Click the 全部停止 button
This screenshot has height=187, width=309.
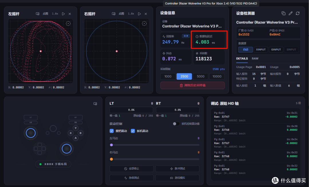(131, 168)
